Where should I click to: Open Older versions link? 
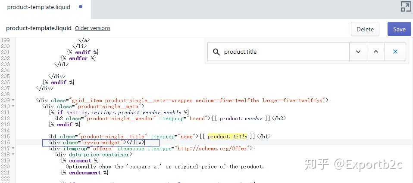point(92,28)
